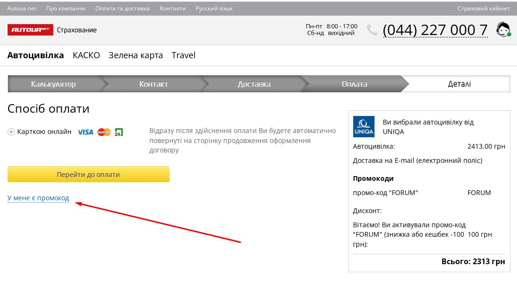Image resolution: width=517 pixels, height=285 pixels.
Task: Return to the 'Контакт' step
Action: (x=153, y=84)
